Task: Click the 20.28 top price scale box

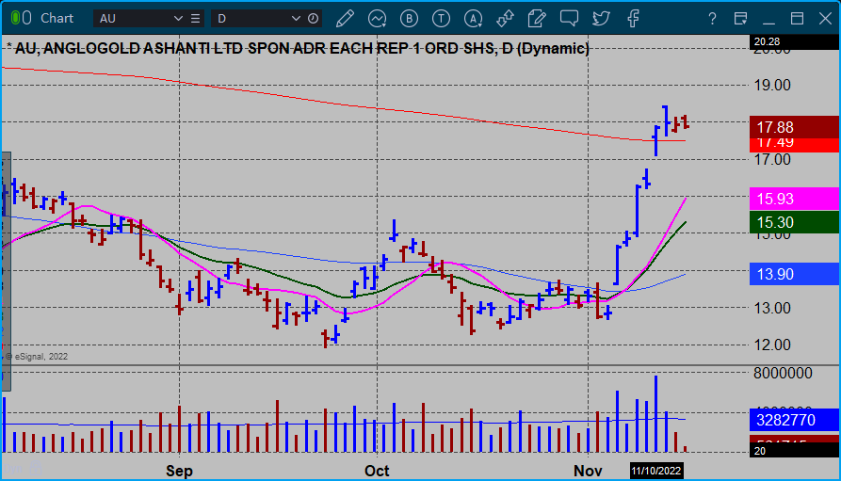Action: click(794, 41)
